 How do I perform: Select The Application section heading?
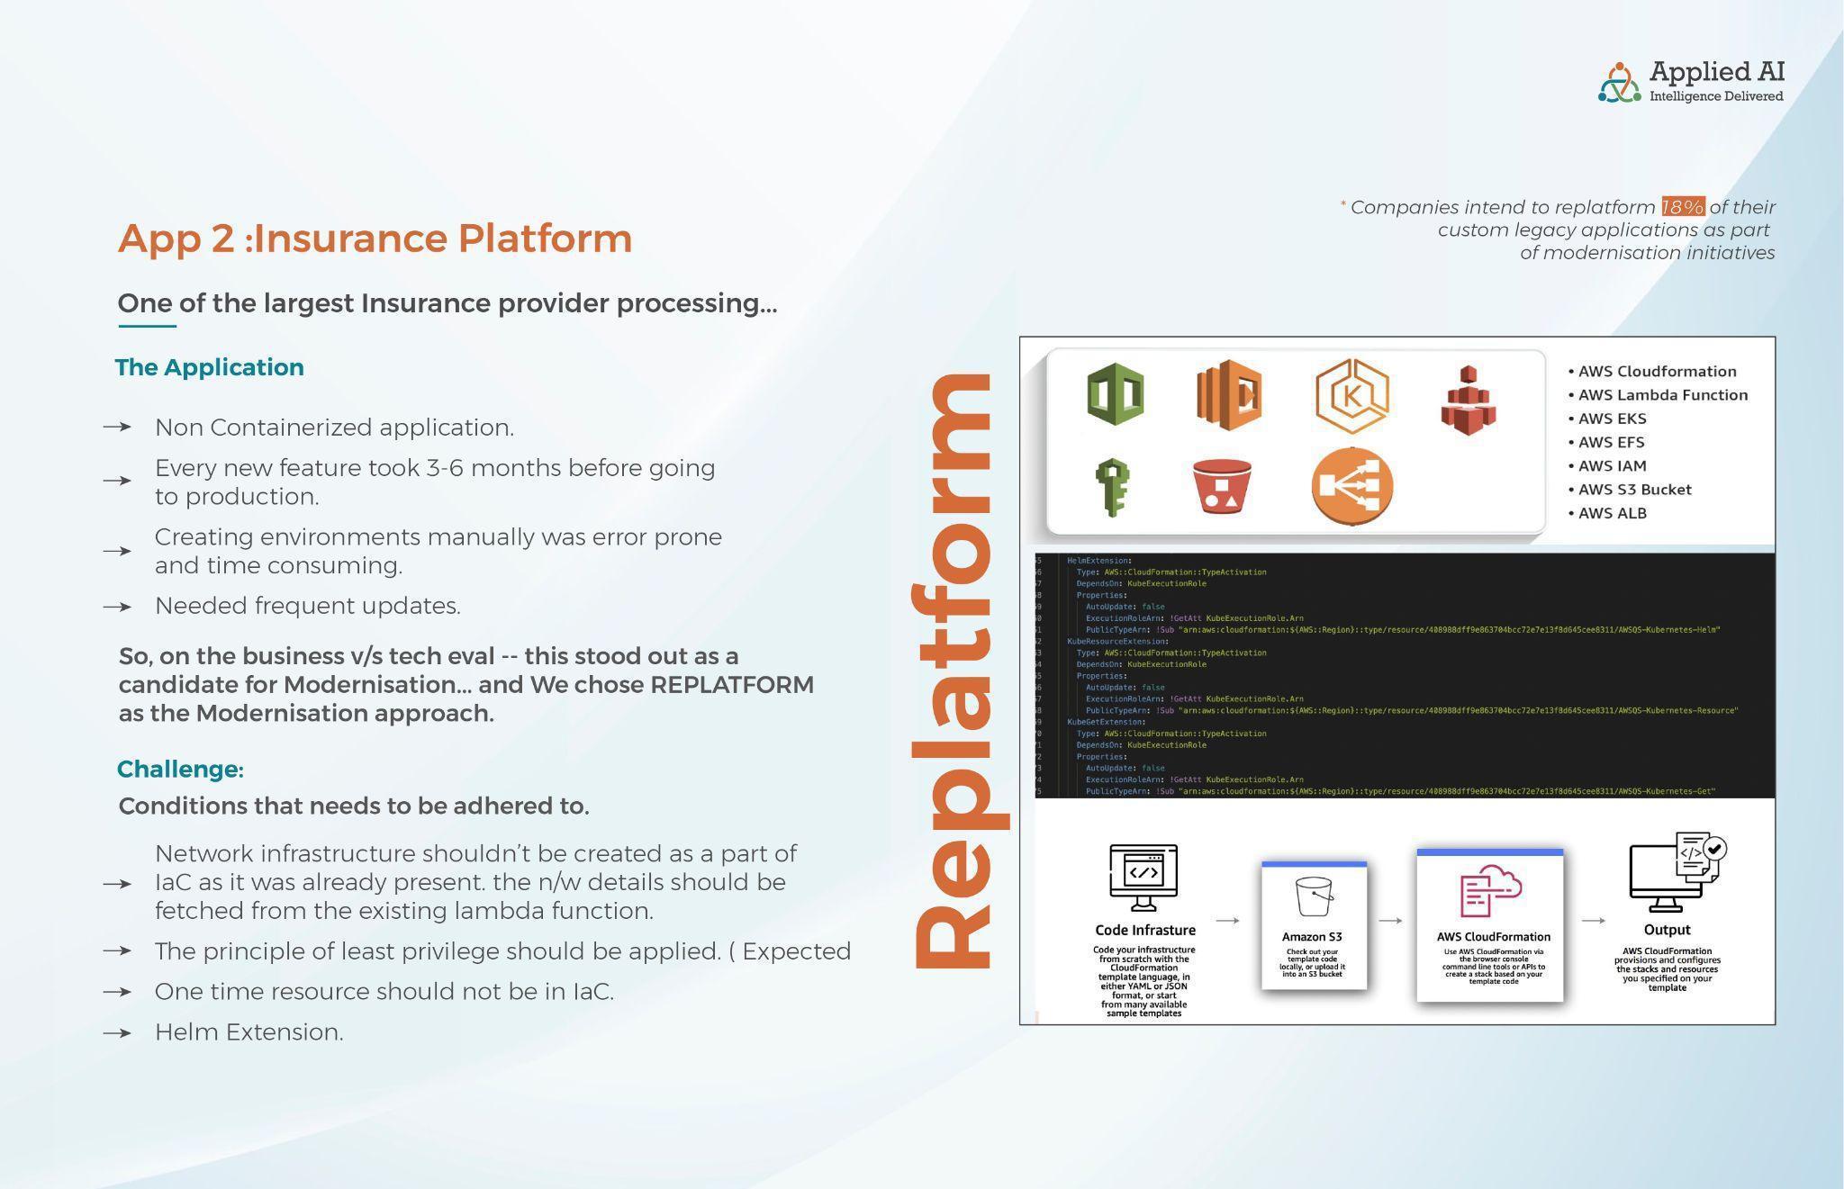click(209, 367)
